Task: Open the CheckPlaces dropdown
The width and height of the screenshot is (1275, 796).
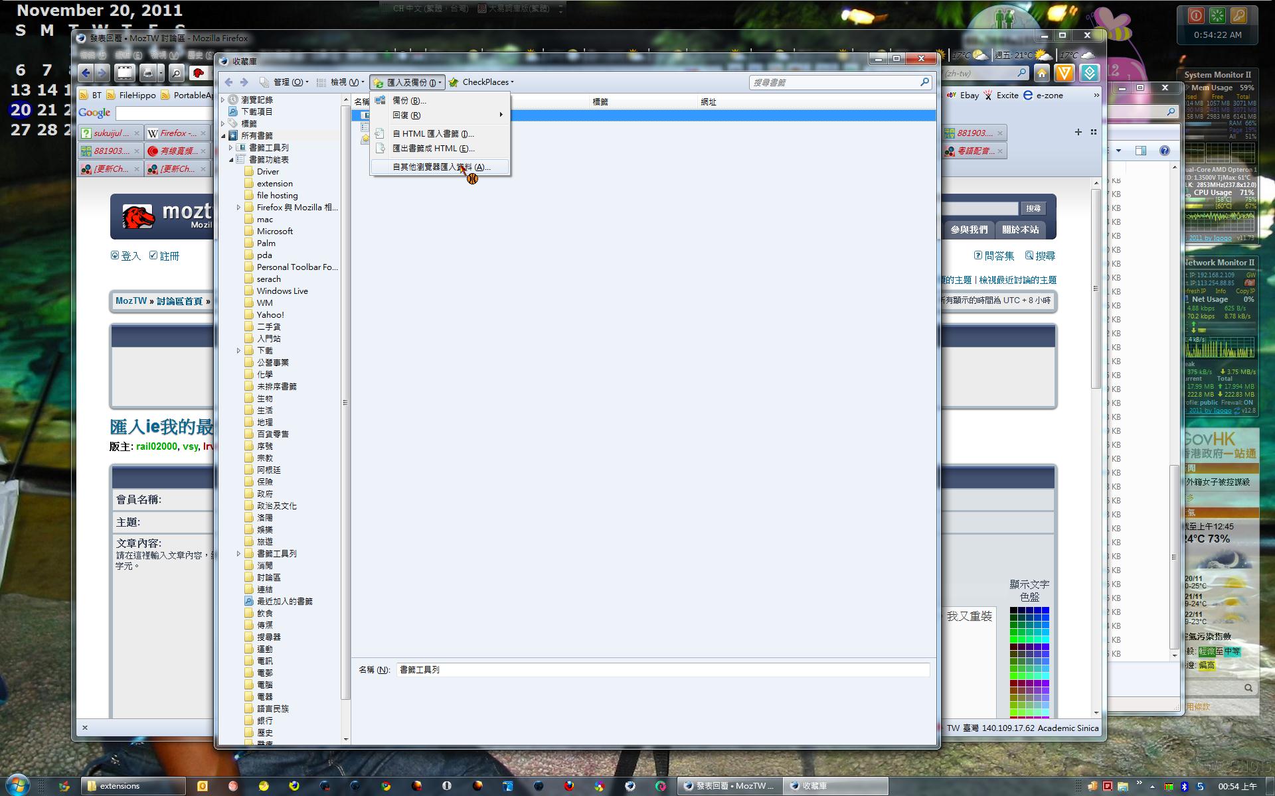Action: pos(481,82)
